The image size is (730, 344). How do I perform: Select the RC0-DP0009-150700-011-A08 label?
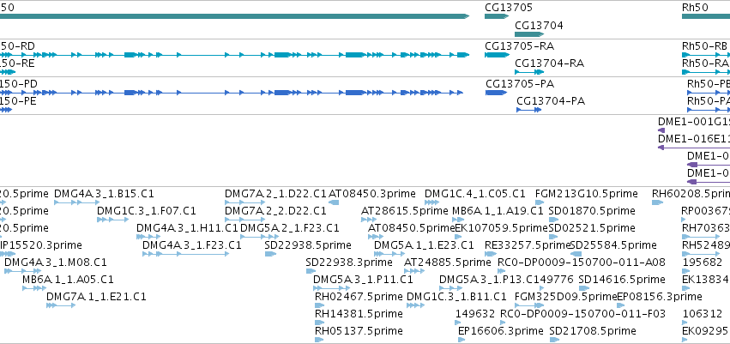point(582,263)
